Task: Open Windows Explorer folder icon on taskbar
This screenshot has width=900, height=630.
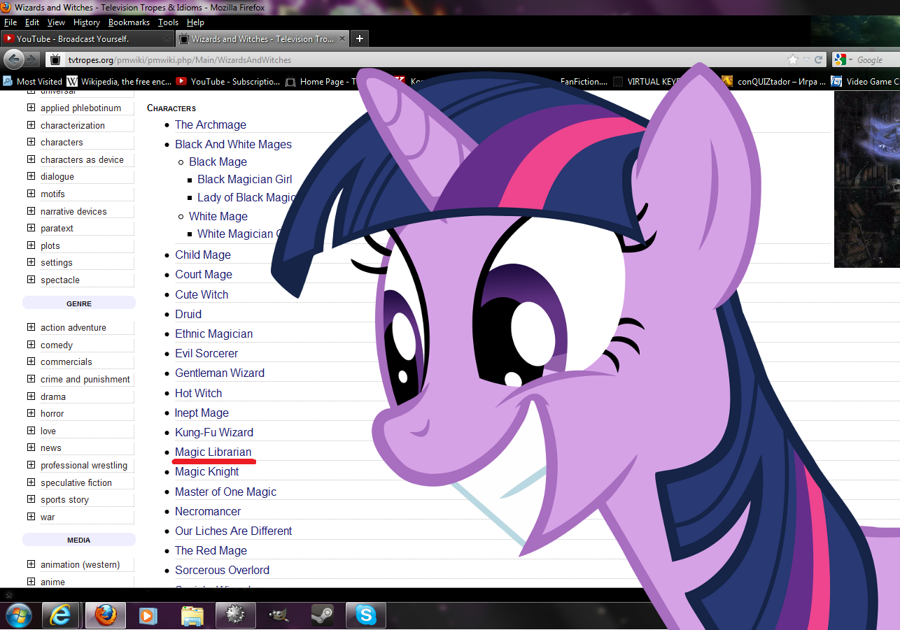Action: [x=192, y=615]
